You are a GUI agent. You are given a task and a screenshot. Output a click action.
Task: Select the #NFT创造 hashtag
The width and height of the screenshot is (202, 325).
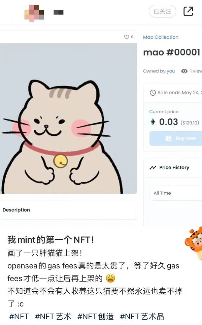pyautogui.click(x=96, y=317)
